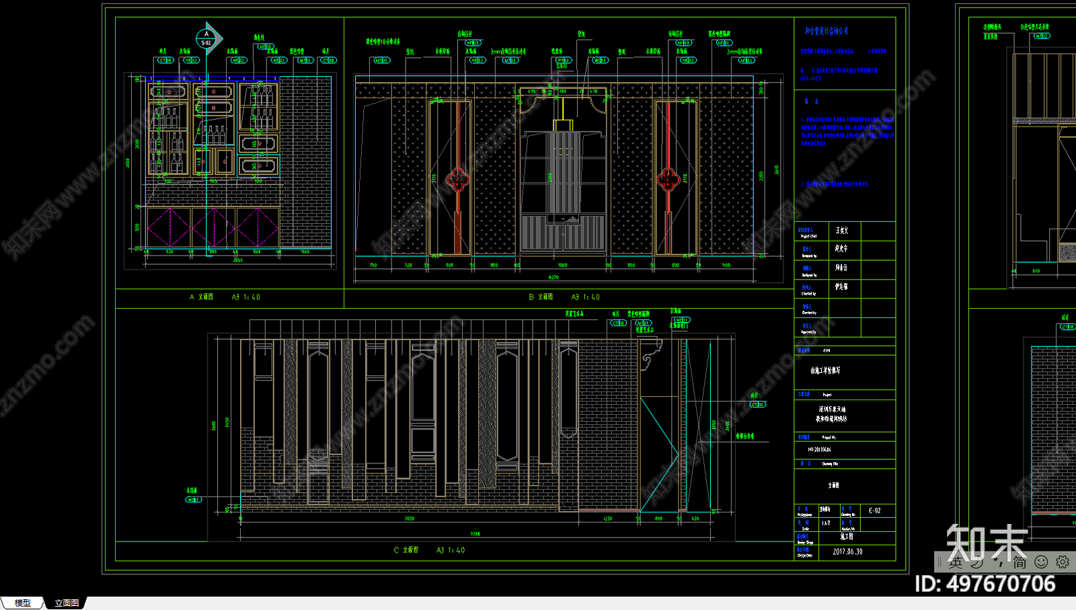Switch the 简 simplified character mode
This screenshot has width=1076, height=610.
pos(1020,562)
